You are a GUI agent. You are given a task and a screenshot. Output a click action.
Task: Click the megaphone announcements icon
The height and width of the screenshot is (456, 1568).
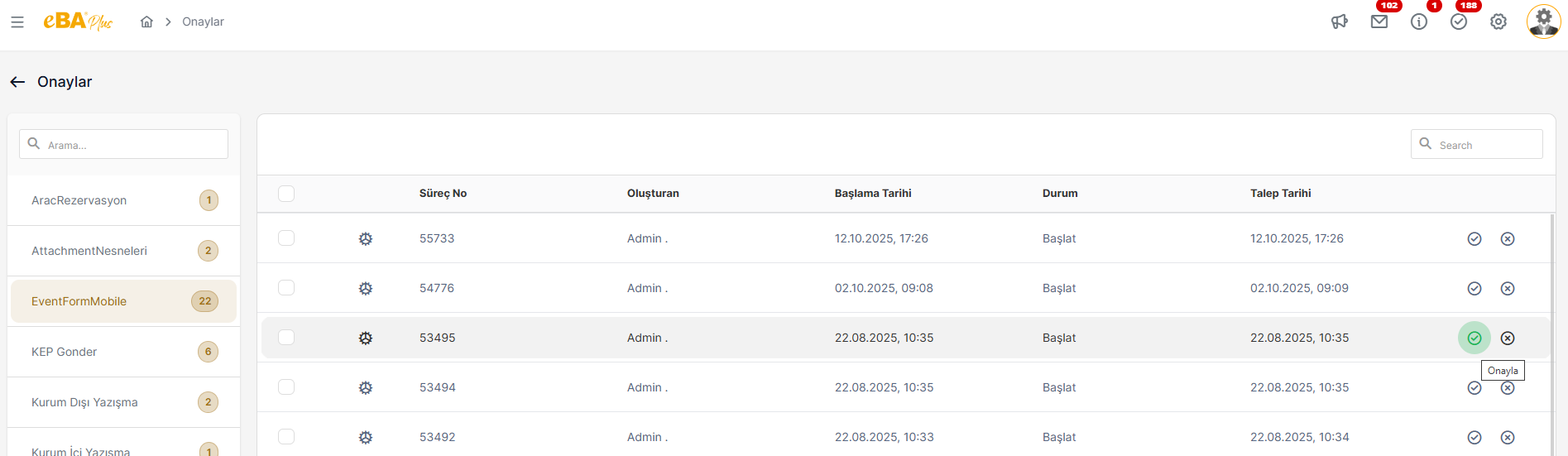1340,22
